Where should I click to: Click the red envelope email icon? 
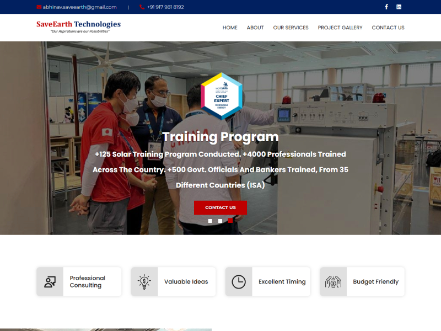point(39,7)
